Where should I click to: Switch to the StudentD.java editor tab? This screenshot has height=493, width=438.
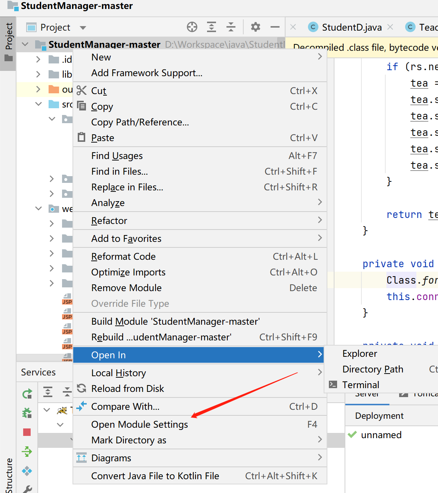(x=351, y=27)
